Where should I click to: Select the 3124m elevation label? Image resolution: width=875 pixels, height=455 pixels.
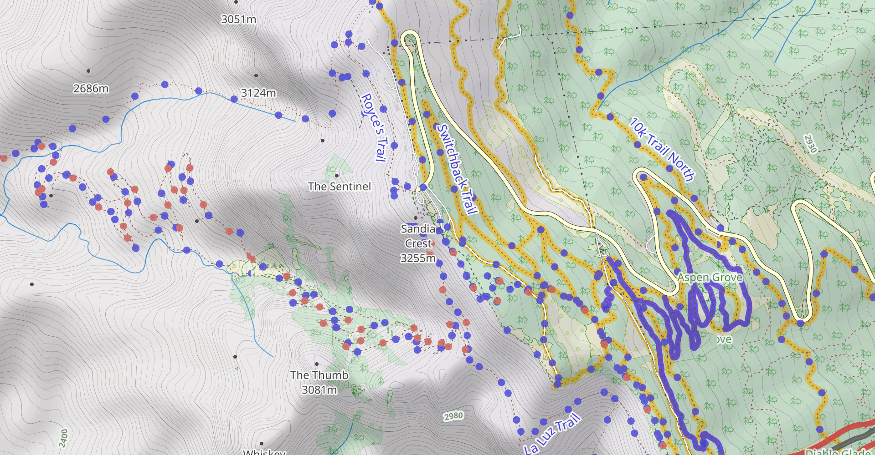pyautogui.click(x=258, y=93)
